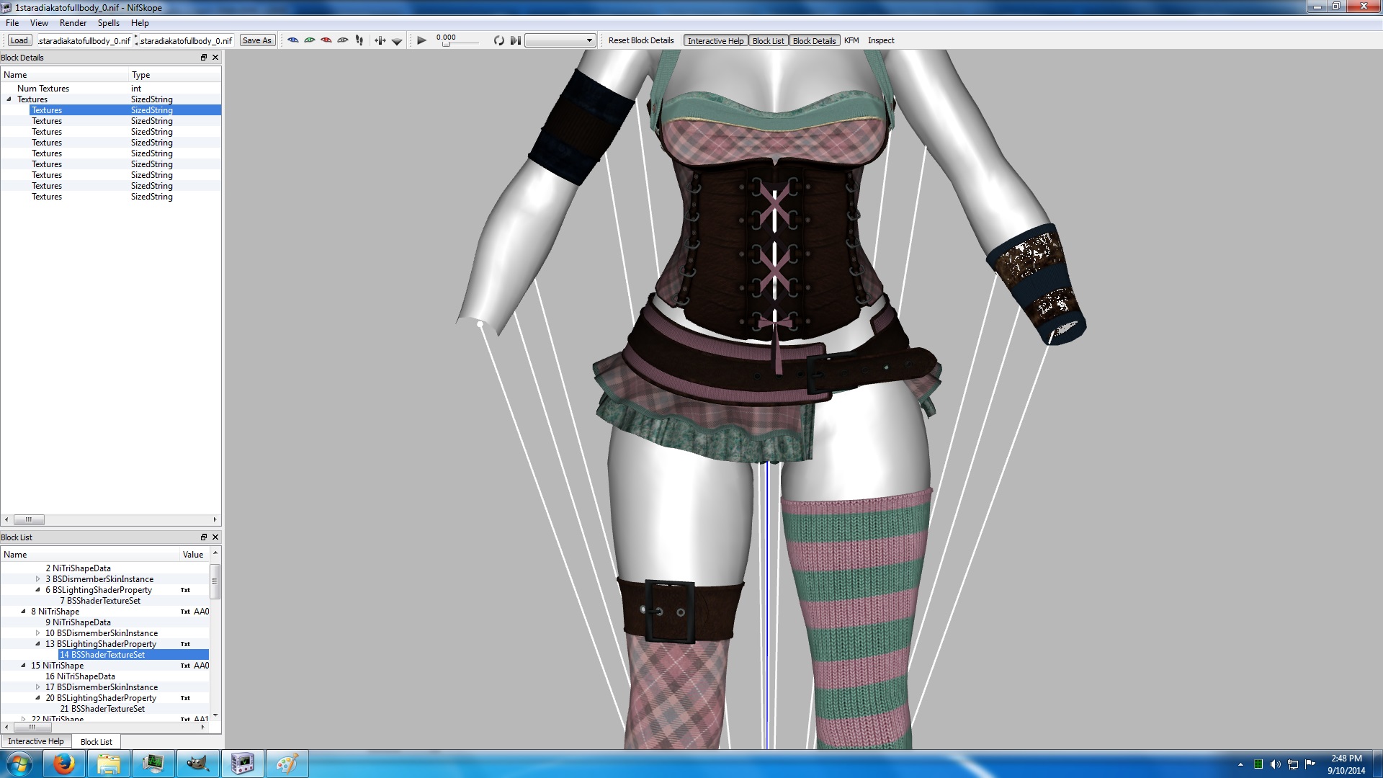Click the footsteps walk-view icon
This screenshot has width=1383, height=778.
click(359, 40)
